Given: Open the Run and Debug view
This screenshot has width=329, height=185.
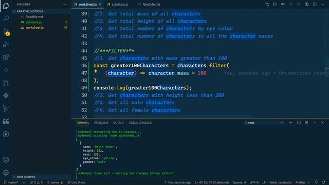Looking at the screenshot, I should [6, 45].
